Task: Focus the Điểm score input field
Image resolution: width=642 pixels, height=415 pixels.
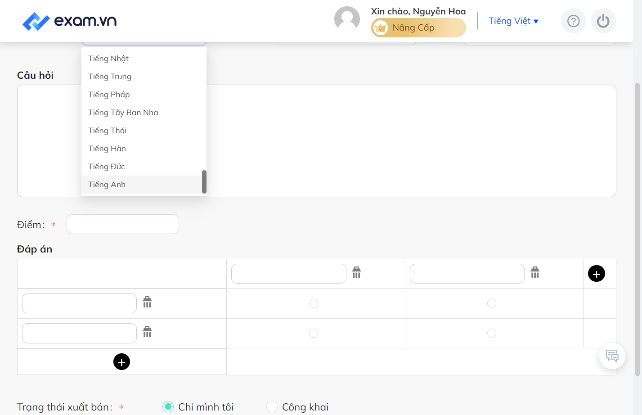Action: 123,224
